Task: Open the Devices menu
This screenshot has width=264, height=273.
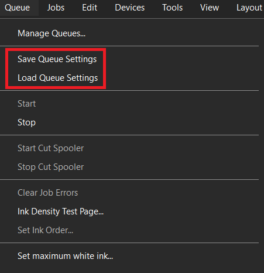Action: click(x=130, y=8)
